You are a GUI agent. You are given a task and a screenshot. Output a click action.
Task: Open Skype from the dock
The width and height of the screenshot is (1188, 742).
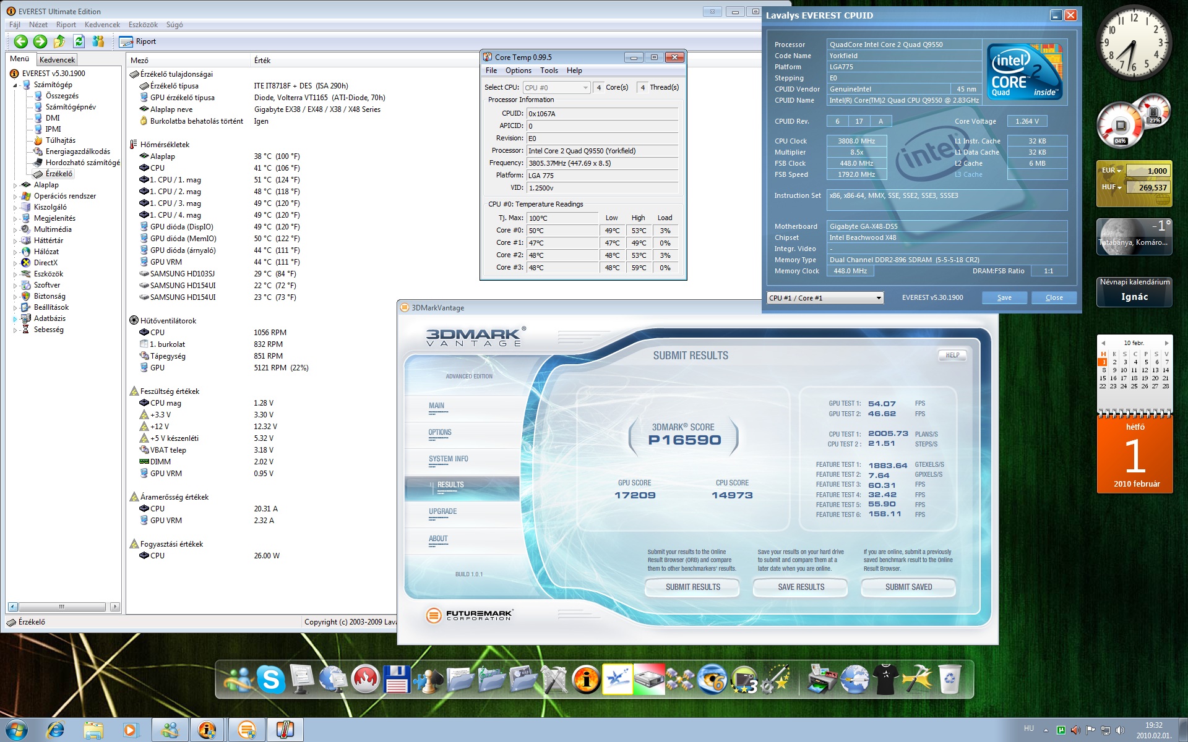pyautogui.click(x=271, y=680)
